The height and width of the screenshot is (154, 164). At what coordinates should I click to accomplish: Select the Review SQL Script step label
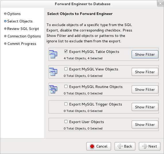click(x=23, y=29)
